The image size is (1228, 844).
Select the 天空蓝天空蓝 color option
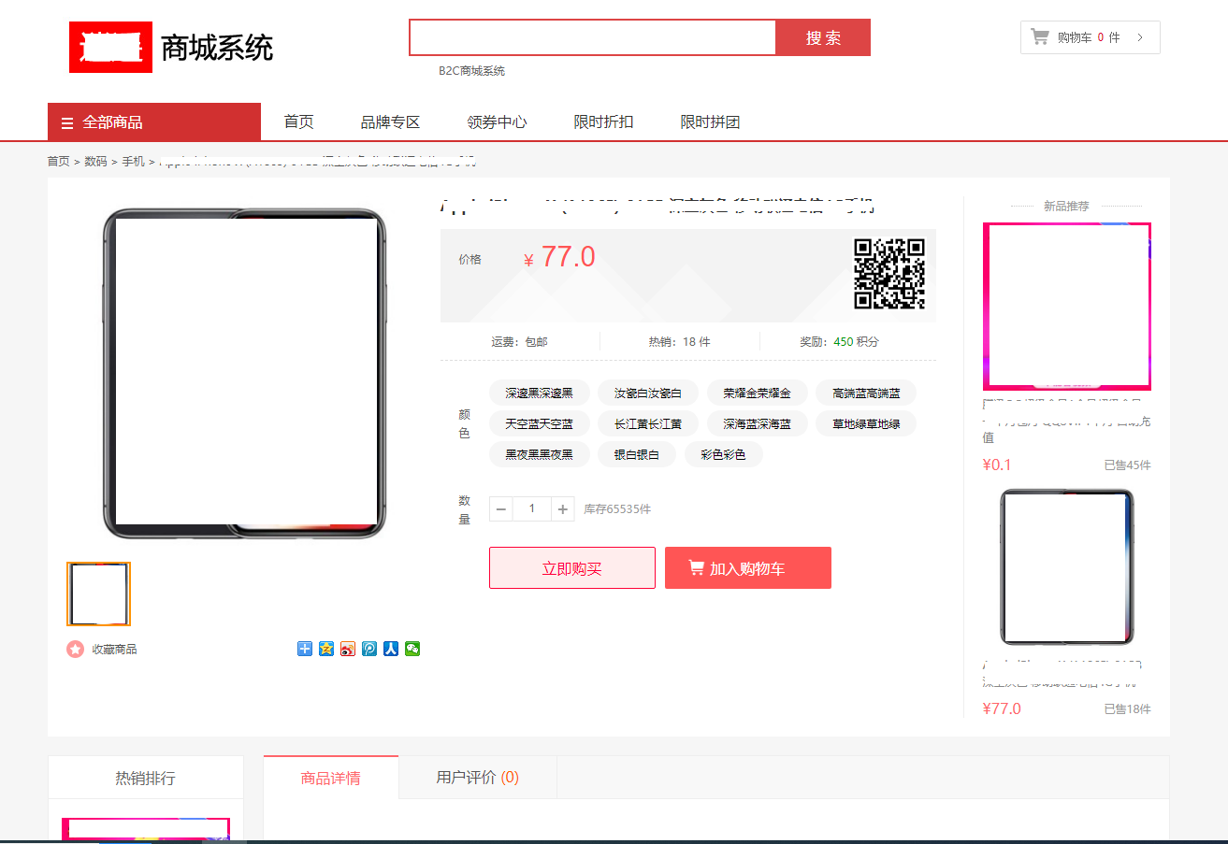pos(540,423)
